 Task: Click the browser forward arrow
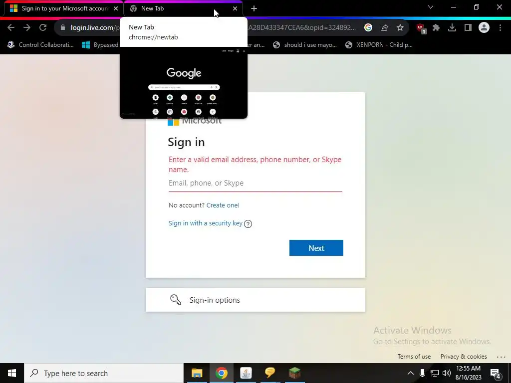pyautogui.click(x=27, y=28)
